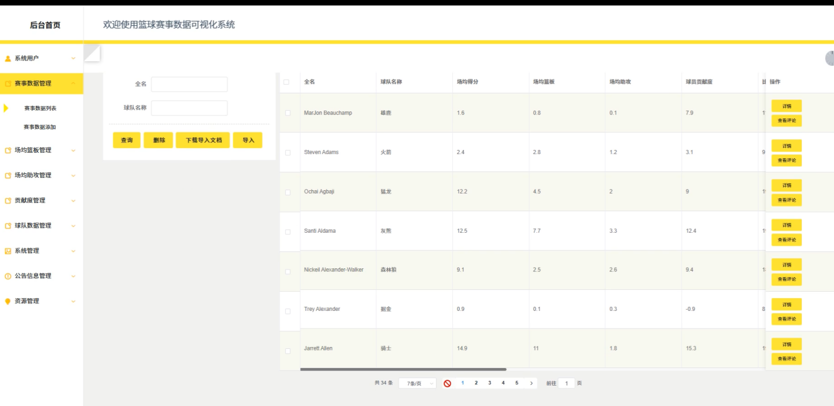Click the red prohibited icon in pagination

click(448, 383)
